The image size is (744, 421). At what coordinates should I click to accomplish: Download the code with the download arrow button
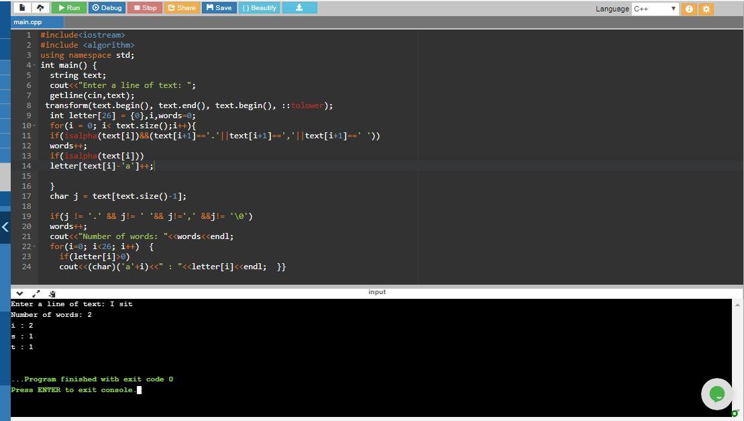pyautogui.click(x=299, y=8)
